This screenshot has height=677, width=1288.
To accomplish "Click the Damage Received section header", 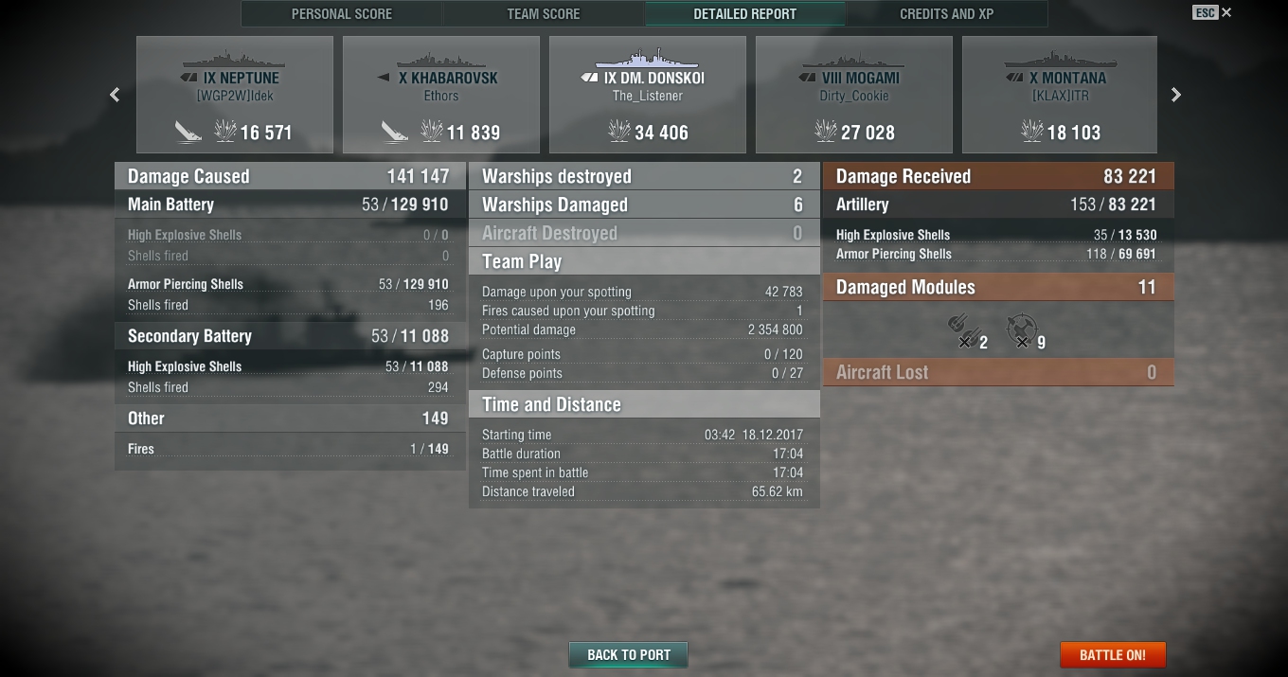I will tap(998, 176).
